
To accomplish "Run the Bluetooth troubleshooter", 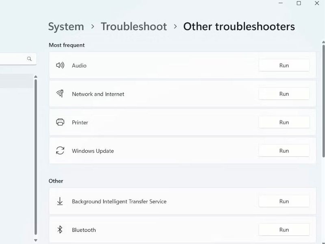I will click(284, 230).
